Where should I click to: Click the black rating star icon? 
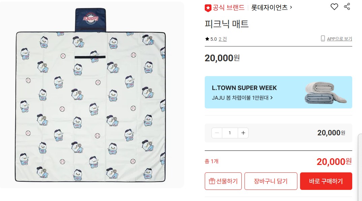coord(207,39)
